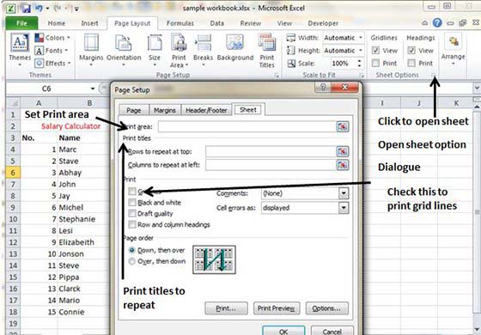Viewport: 481px width, 335px height.
Task: Open the Page Setup dialog launcher in ribbon
Action: (x=277, y=76)
